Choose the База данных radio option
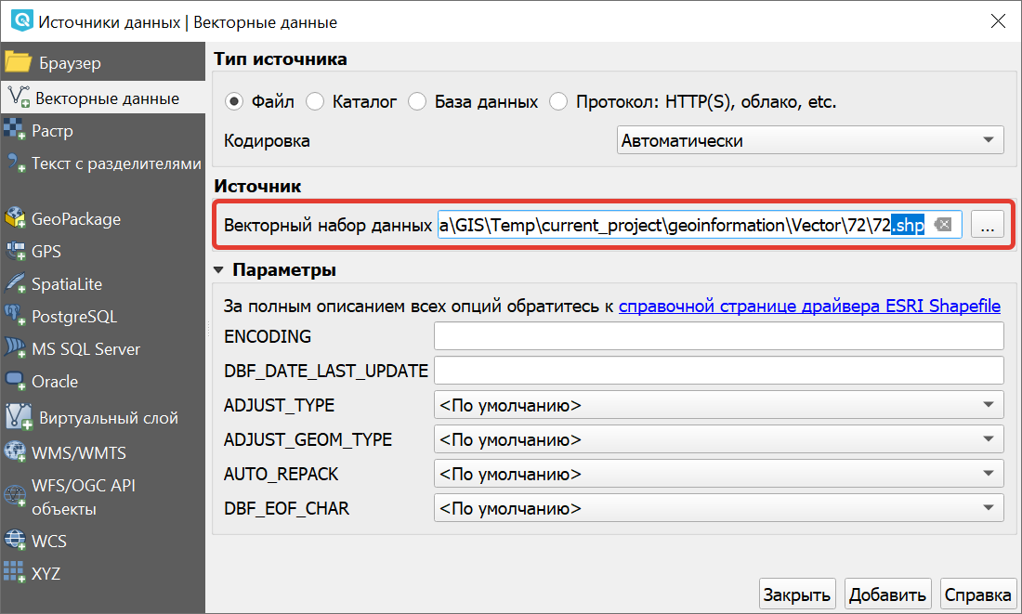1022x614 pixels. pos(417,101)
